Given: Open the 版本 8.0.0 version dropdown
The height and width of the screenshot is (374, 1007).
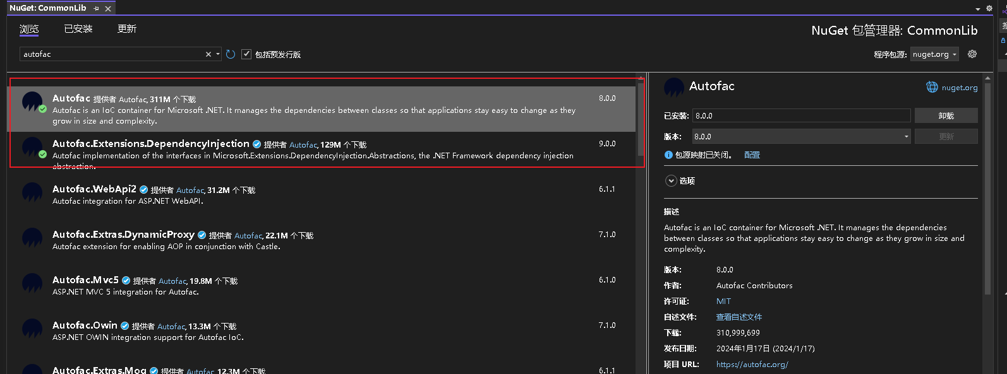Looking at the screenshot, I should 802,136.
